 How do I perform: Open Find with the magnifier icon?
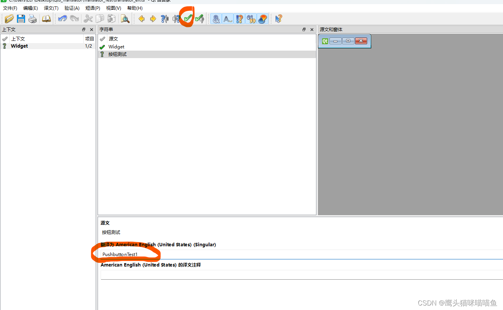pyautogui.click(x=125, y=19)
